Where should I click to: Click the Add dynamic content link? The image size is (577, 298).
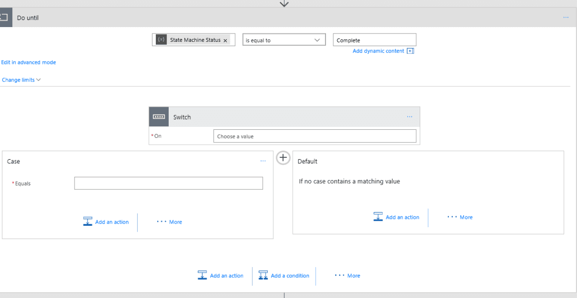[x=378, y=51]
